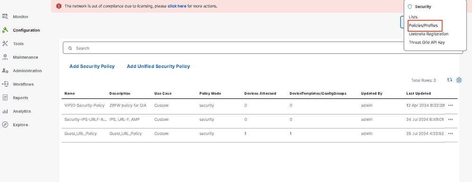Choose Policies/Profiles in Security menu

point(423,26)
